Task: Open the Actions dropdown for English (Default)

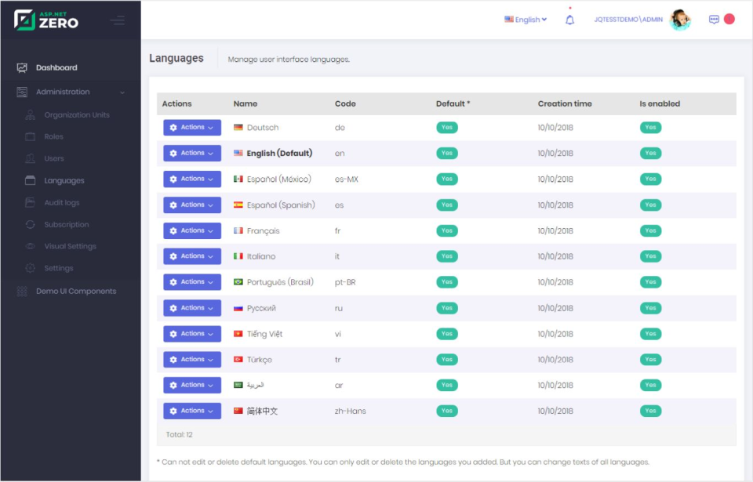Action: click(191, 153)
